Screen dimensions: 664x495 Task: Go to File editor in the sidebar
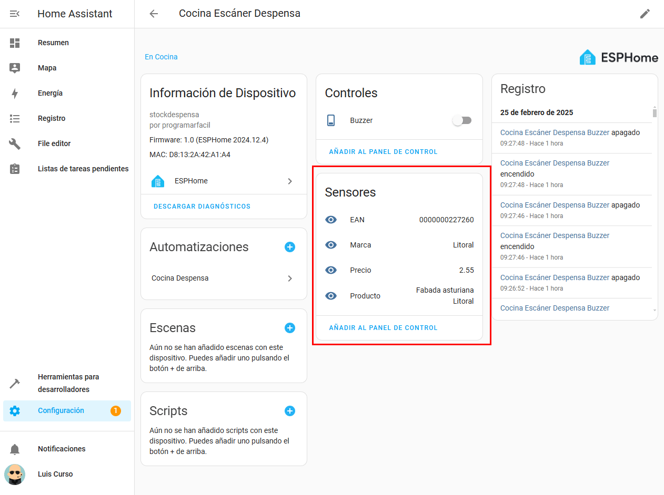(54, 143)
